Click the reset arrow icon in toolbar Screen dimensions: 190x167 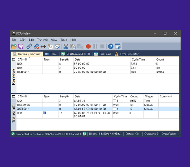43,46
